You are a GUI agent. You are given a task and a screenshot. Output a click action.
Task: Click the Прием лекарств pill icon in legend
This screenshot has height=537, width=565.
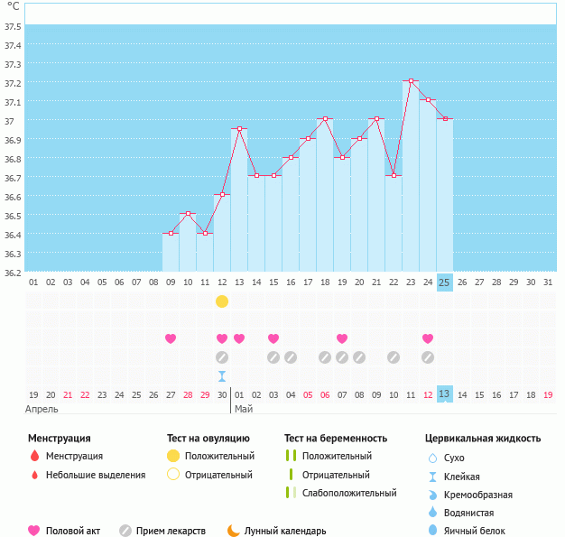point(125,531)
